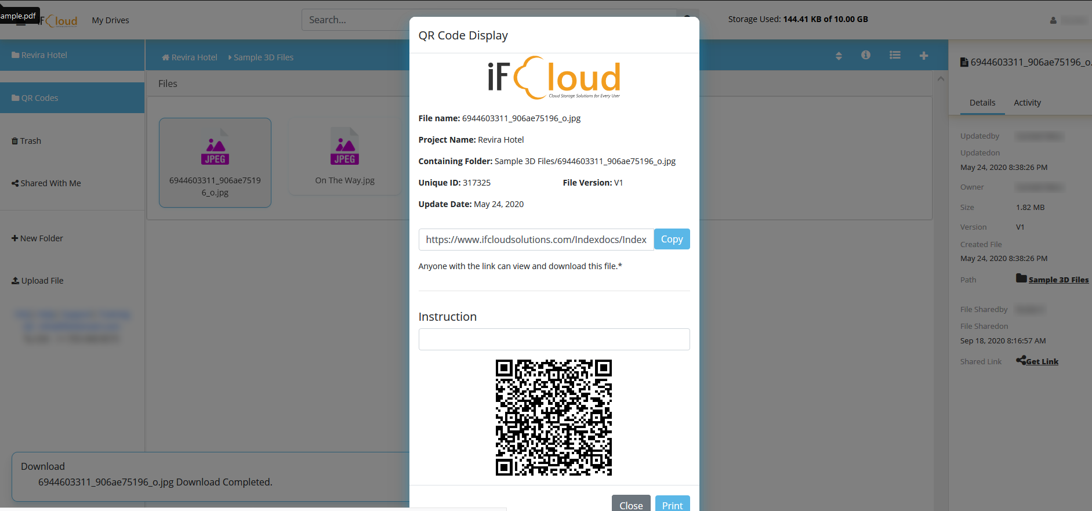Close the QR Code Display dialog
The height and width of the screenshot is (511, 1092).
(630, 503)
